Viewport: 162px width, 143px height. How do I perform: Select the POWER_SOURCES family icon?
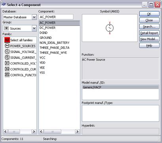click(7, 46)
